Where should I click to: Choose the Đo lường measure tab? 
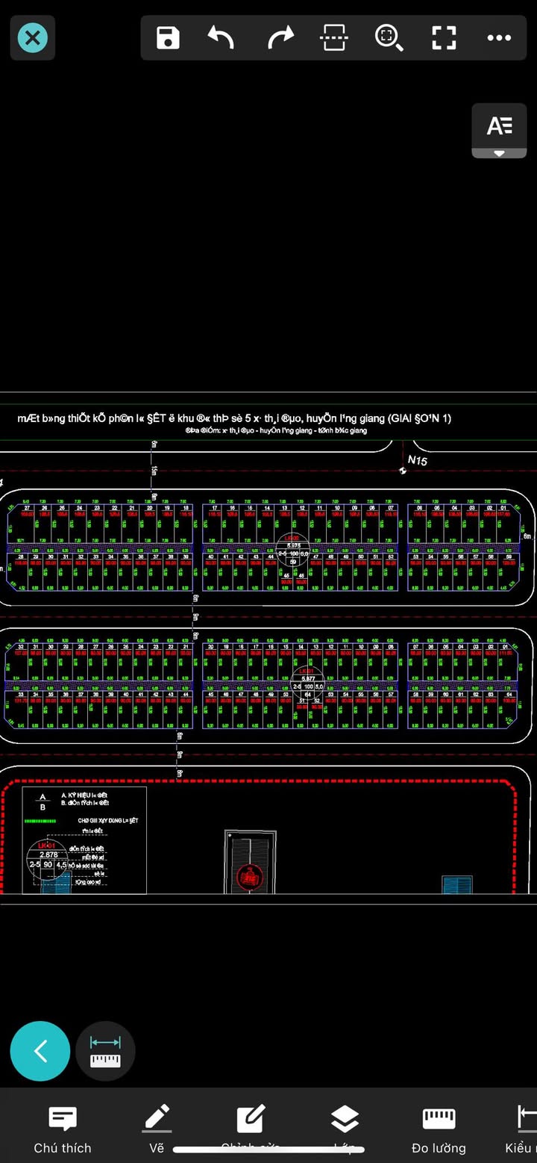(439, 1130)
